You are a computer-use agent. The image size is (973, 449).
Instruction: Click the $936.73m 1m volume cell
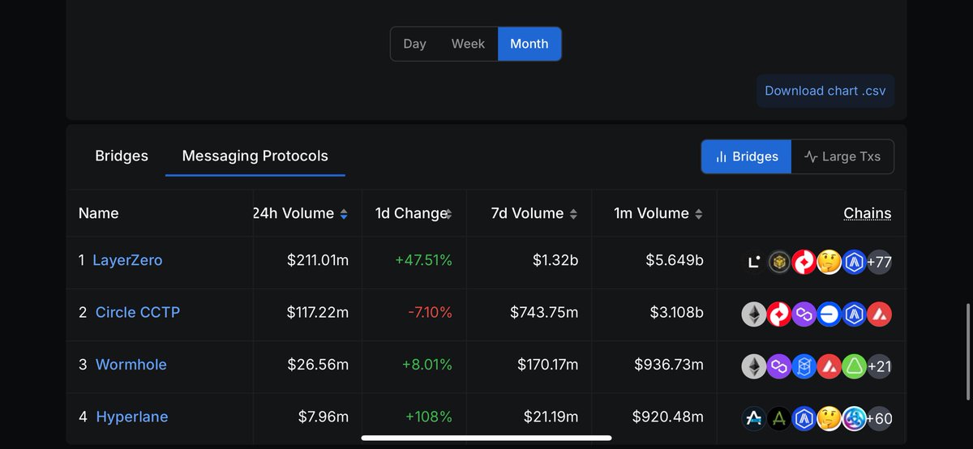tap(669, 365)
